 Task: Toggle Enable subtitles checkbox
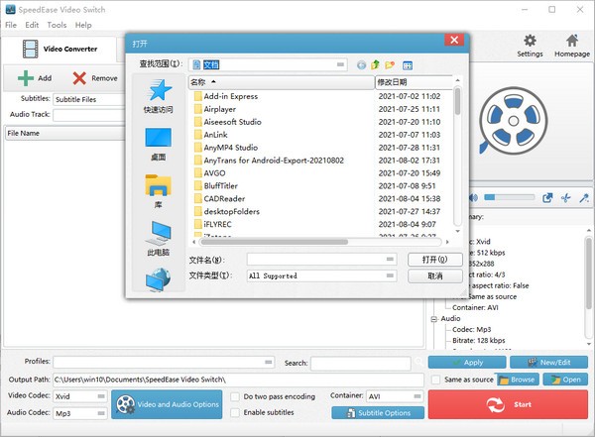click(235, 412)
